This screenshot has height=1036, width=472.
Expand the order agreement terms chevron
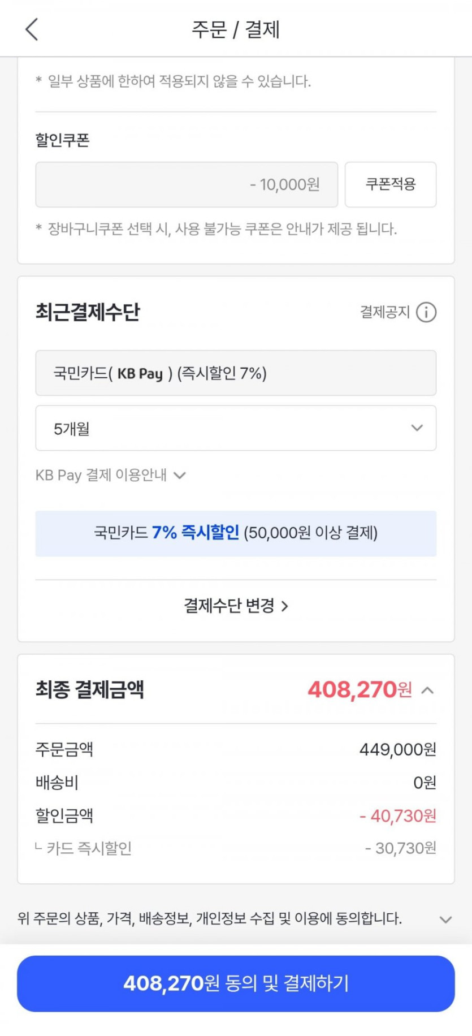coord(445,920)
